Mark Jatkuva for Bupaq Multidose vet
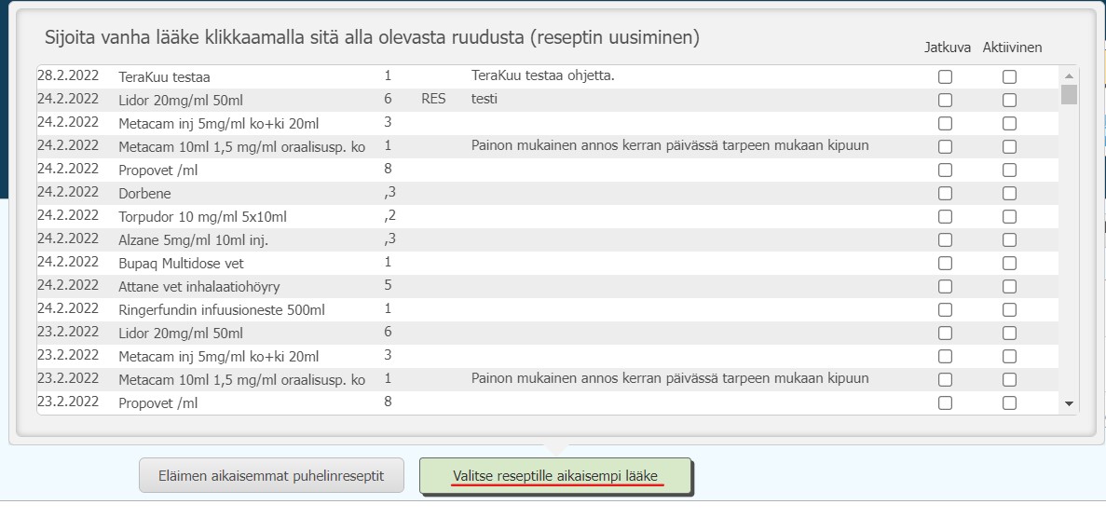Viewport: 1106px width, 518px height. [945, 264]
